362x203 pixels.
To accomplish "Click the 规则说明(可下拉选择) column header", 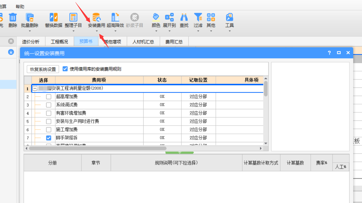I will [x=177, y=163].
